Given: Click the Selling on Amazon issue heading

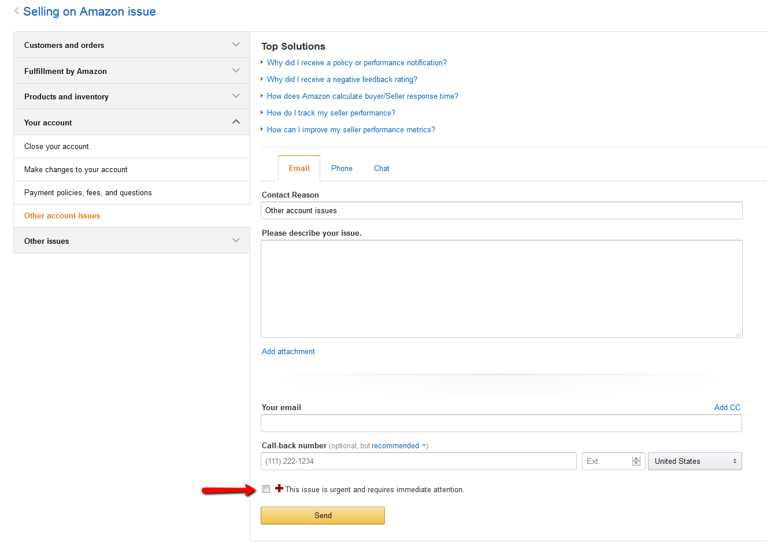Looking at the screenshot, I should (x=90, y=12).
